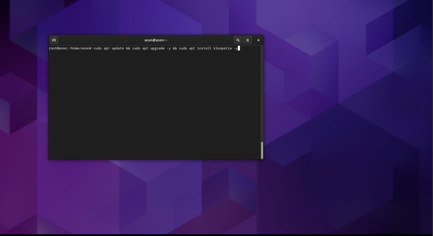Click the terminal vertical scrollbar thumb
The width and height of the screenshot is (433, 236).
262,150
